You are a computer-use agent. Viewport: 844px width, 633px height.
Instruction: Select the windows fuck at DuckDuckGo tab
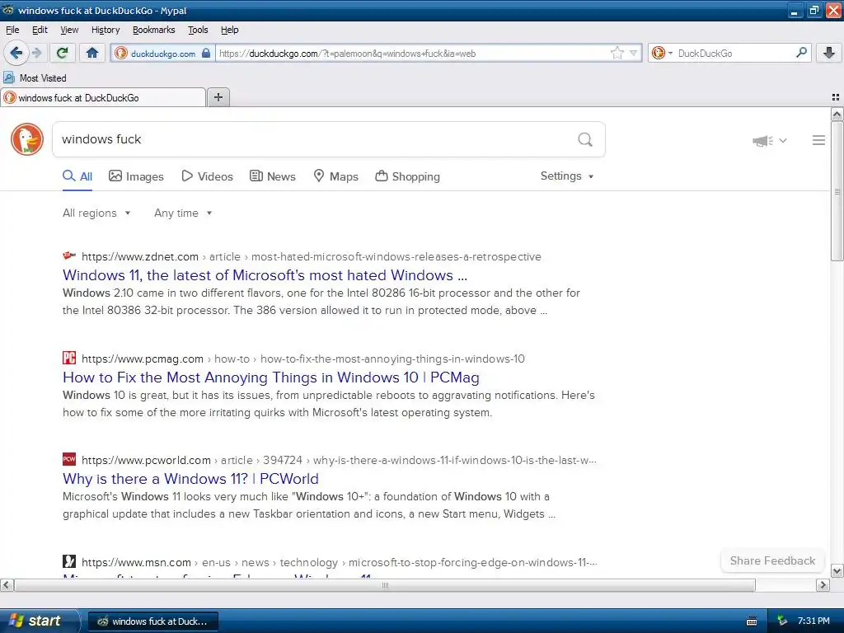103,97
